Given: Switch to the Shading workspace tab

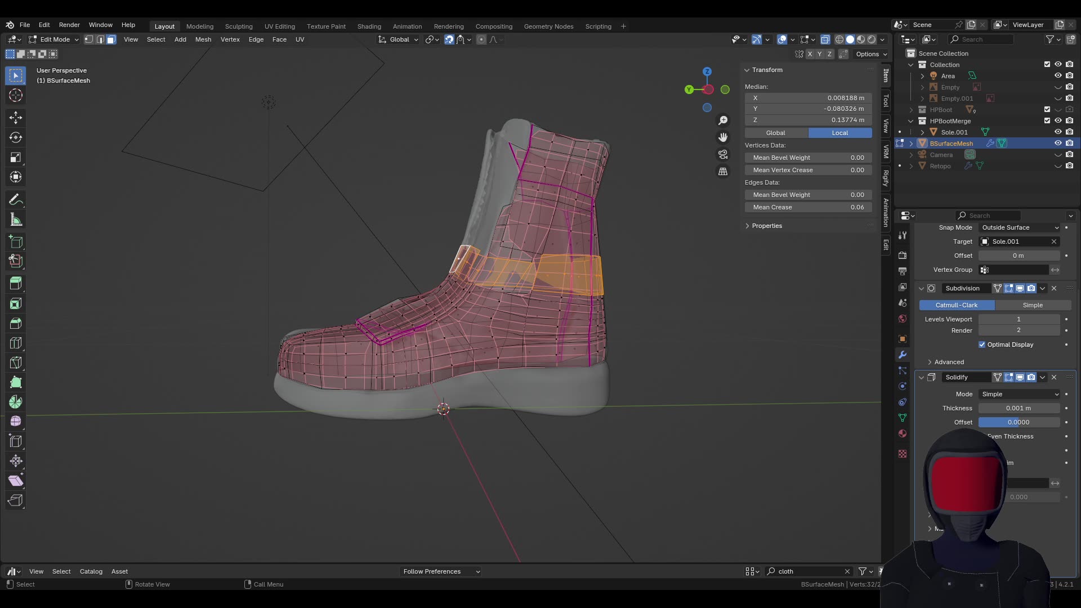Looking at the screenshot, I should [x=369, y=26].
